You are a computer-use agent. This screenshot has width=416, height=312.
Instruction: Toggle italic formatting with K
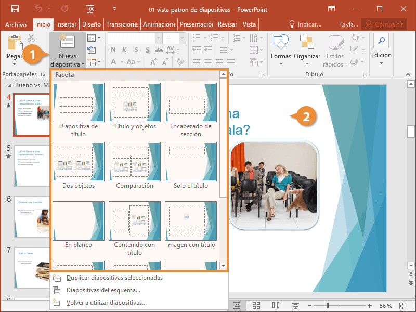click(124, 49)
